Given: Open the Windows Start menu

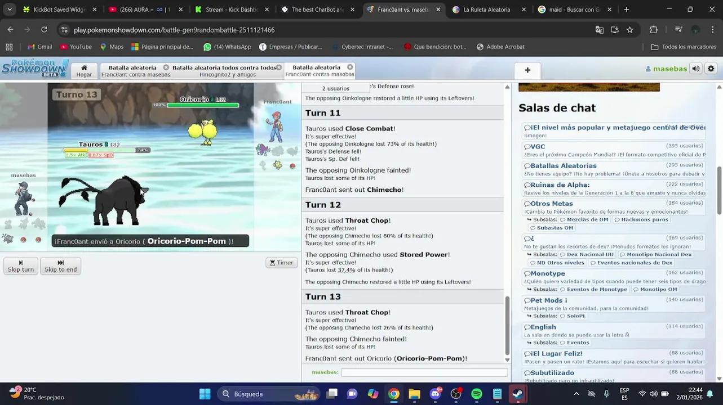Looking at the screenshot, I should [x=205, y=394].
